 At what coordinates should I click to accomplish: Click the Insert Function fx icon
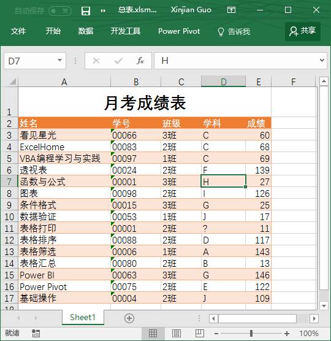(140, 61)
